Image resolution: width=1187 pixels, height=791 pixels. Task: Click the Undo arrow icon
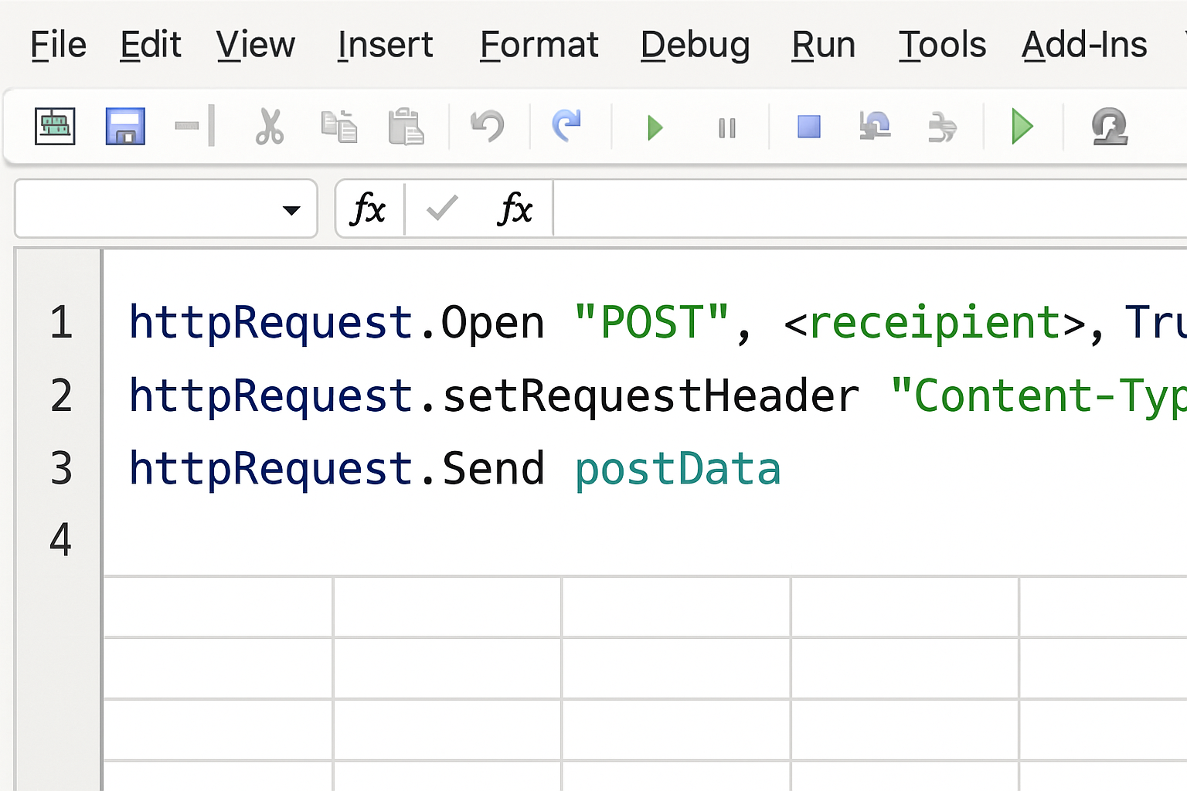click(x=488, y=126)
